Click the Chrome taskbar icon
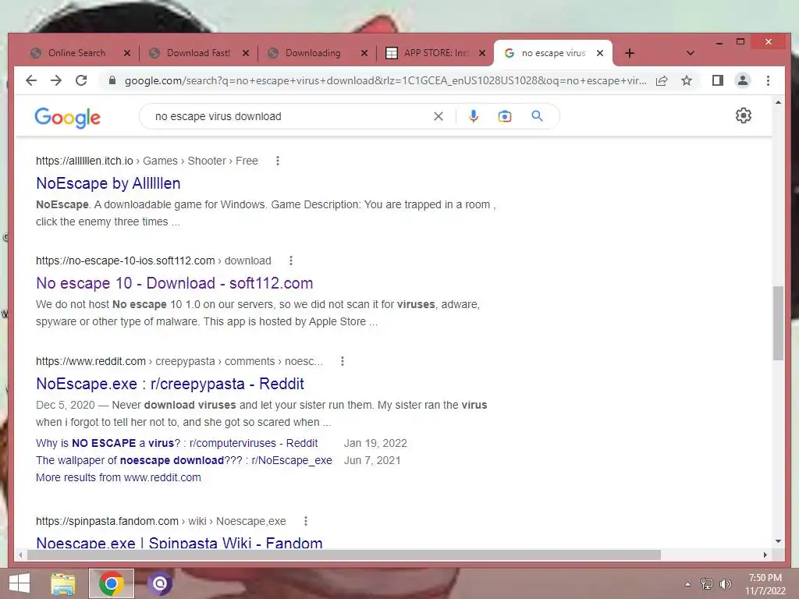This screenshot has height=599, width=799. coord(112,583)
